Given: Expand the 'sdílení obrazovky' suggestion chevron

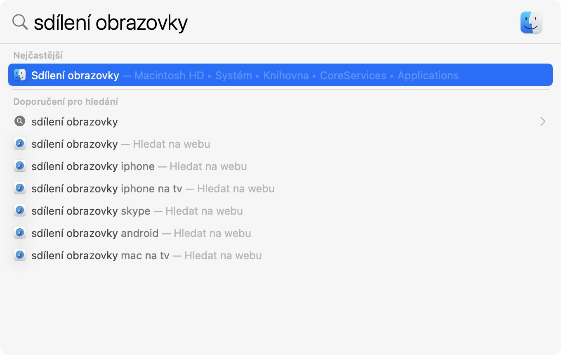Looking at the screenshot, I should (x=542, y=121).
